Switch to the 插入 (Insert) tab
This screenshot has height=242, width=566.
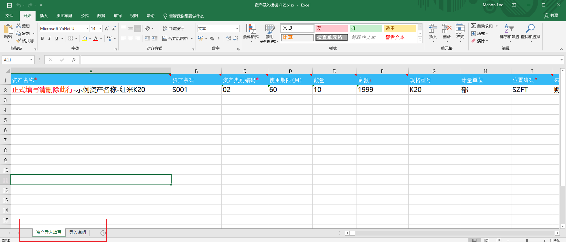pos(44,16)
